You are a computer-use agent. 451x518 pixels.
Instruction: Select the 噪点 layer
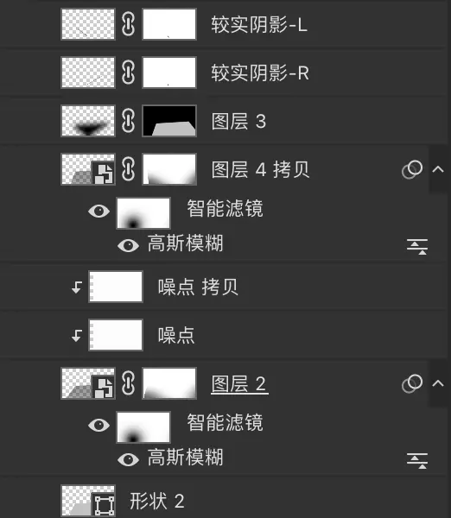tap(225, 335)
